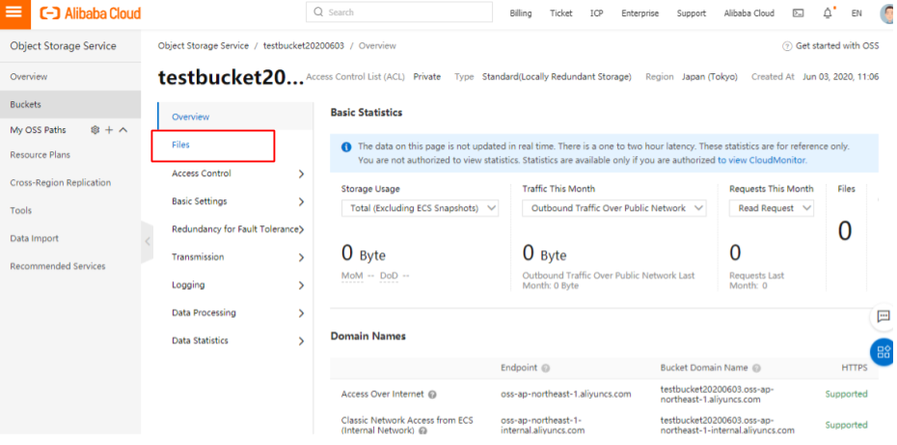Viewport: 897px width, 445px height.
Task: Click testbucket20200603 breadcrumb link
Action: 304,45
